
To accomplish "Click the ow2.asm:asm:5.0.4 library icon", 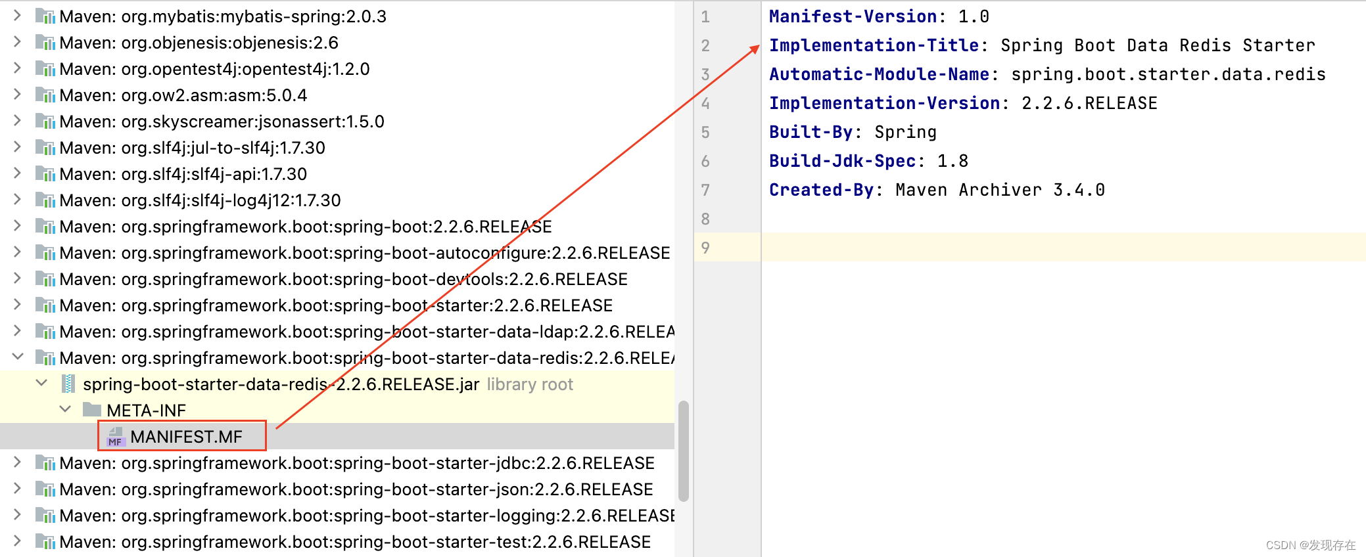I will tap(45, 95).
